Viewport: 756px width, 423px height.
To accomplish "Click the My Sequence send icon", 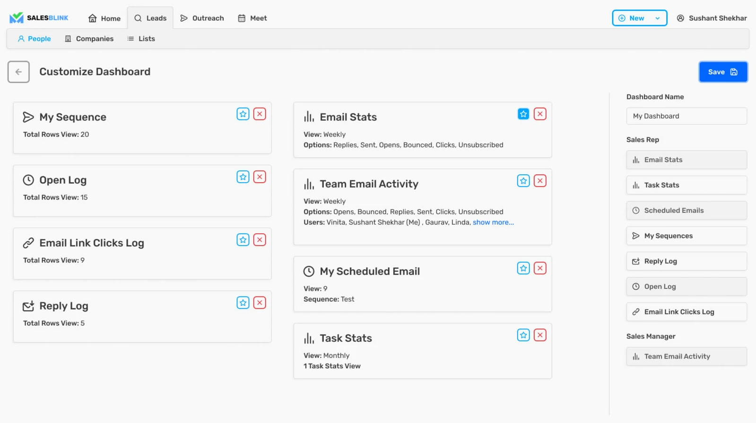I will pos(28,117).
